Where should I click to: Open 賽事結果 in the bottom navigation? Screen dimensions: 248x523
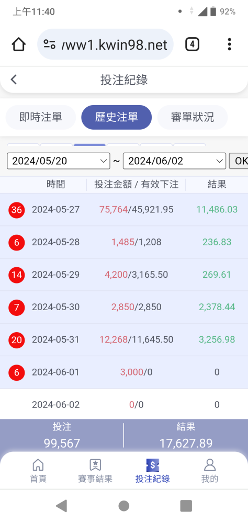click(x=95, y=471)
